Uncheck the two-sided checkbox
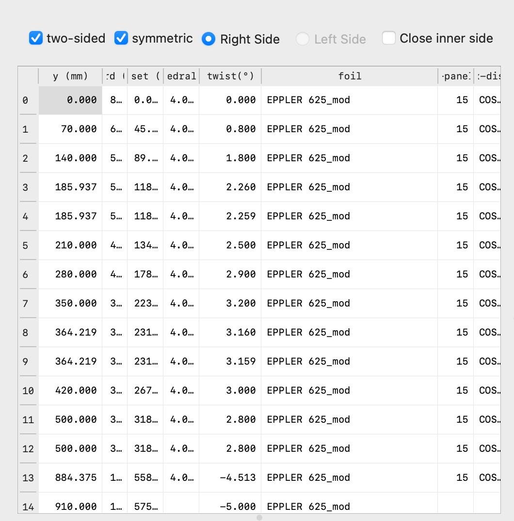This screenshot has width=514, height=521. [x=36, y=38]
